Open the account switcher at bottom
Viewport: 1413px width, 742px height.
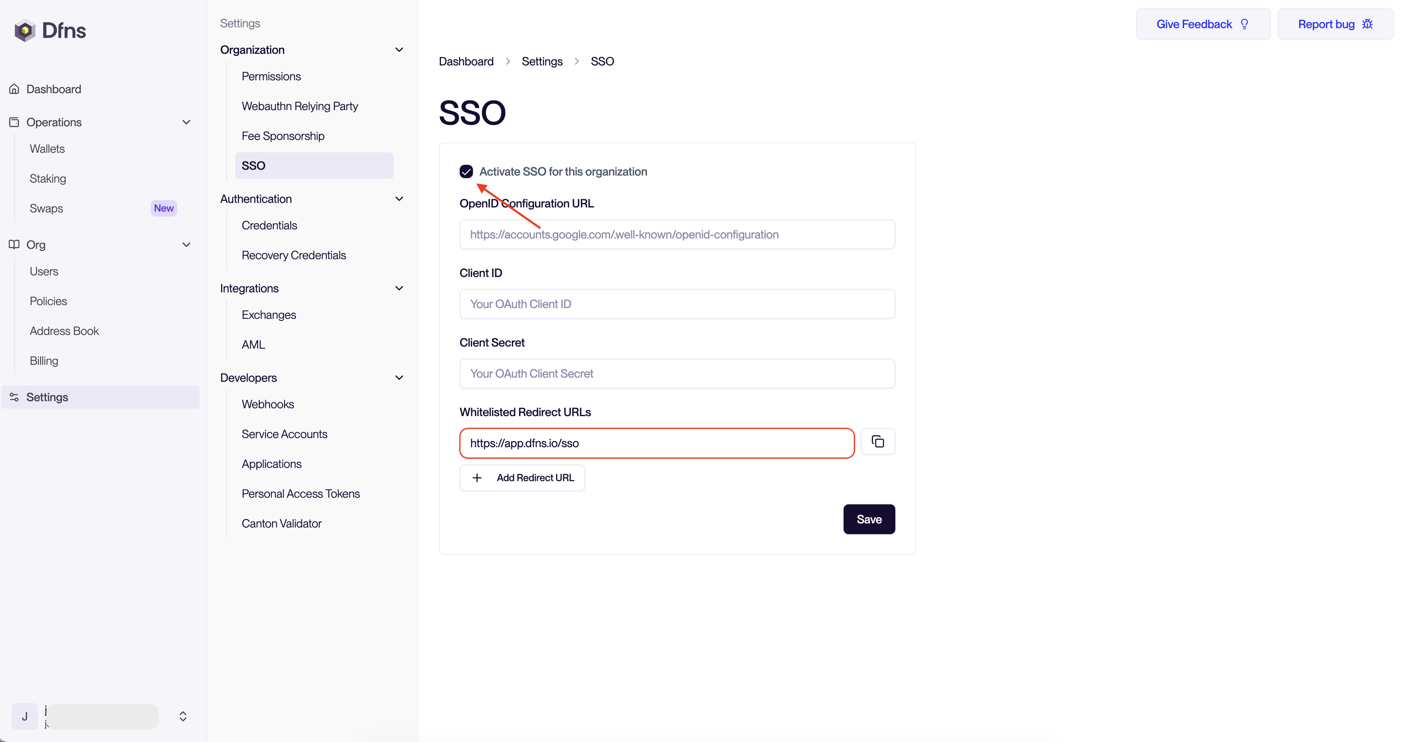[183, 716]
